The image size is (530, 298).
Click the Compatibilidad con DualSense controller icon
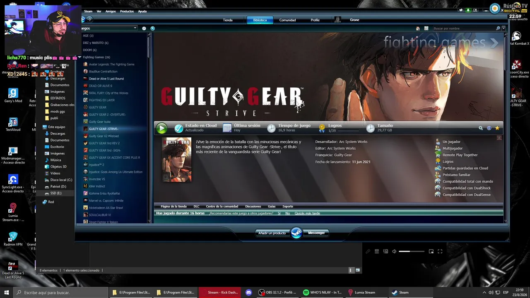tap(438, 195)
